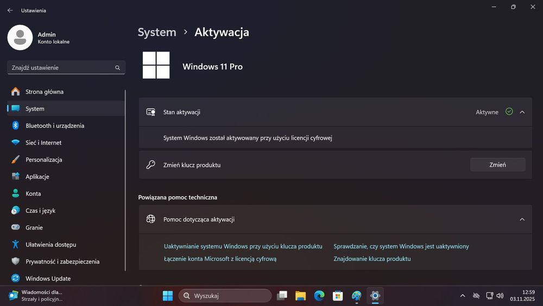Open link Znajdowanie klucza produktu
Viewport: 543px width, 306px height.
point(372,259)
